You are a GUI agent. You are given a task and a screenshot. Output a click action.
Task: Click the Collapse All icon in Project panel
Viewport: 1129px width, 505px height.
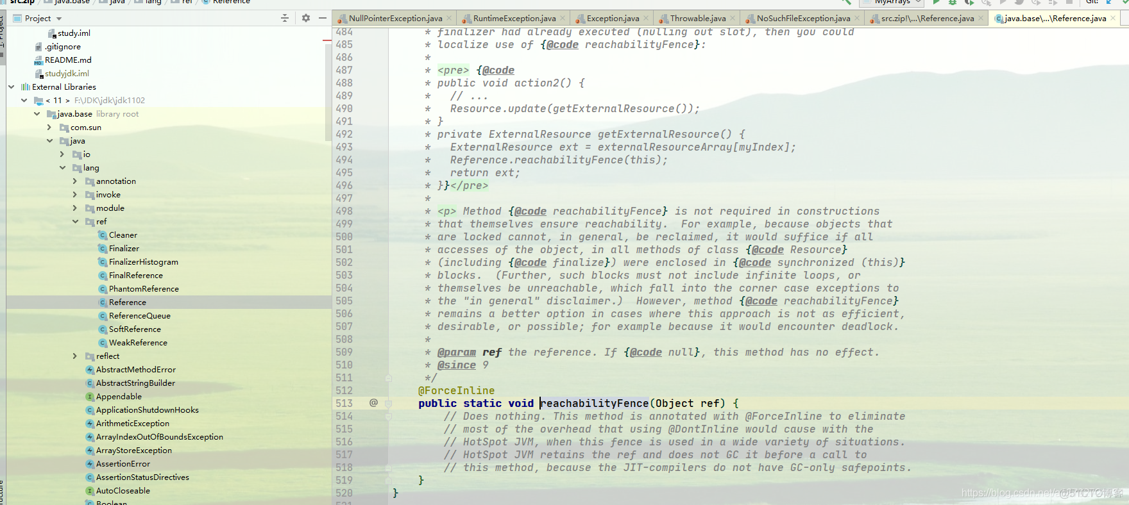coord(285,18)
